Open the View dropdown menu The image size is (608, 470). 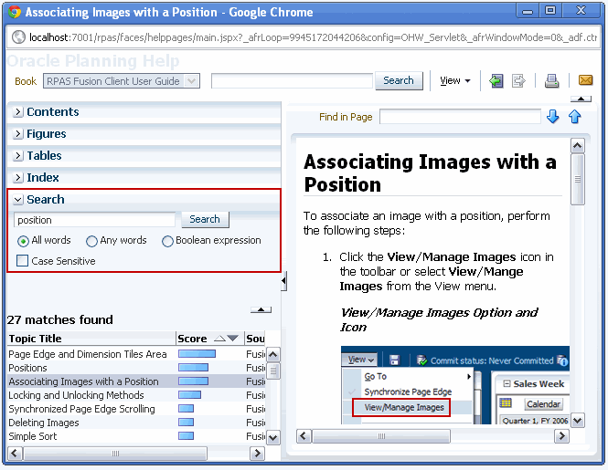click(455, 80)
